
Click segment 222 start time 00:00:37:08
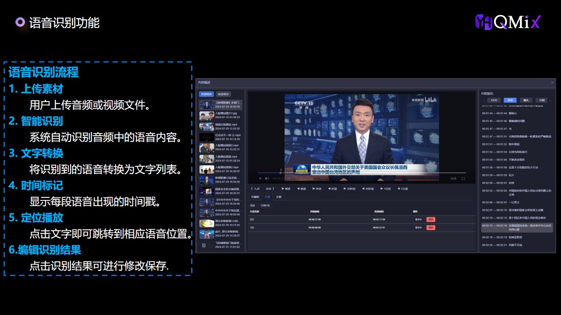[315, 220]
